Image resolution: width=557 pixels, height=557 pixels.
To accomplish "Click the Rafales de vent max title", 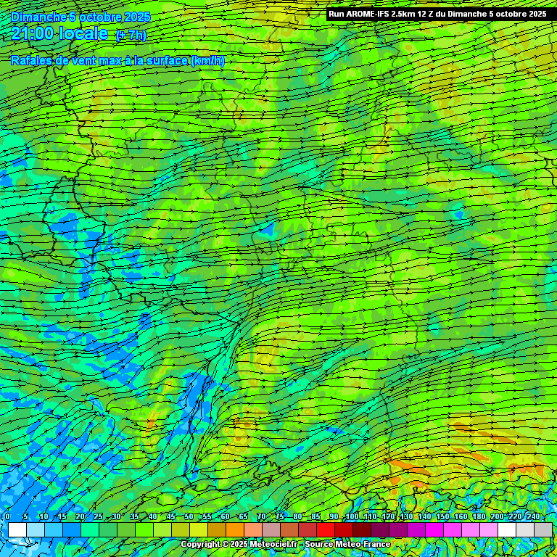I will tap(117, 60).
